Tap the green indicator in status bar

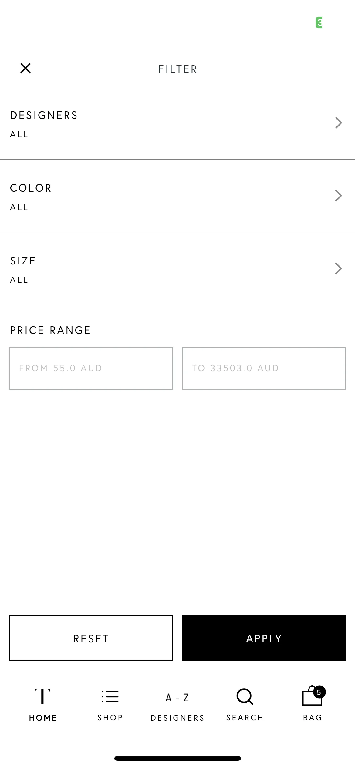319,22
